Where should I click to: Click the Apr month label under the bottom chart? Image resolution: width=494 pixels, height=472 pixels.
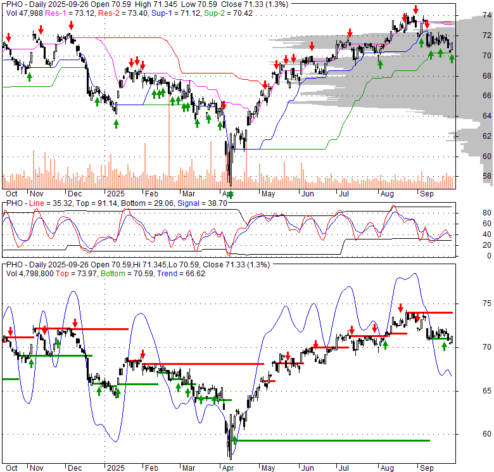[227, 468]
